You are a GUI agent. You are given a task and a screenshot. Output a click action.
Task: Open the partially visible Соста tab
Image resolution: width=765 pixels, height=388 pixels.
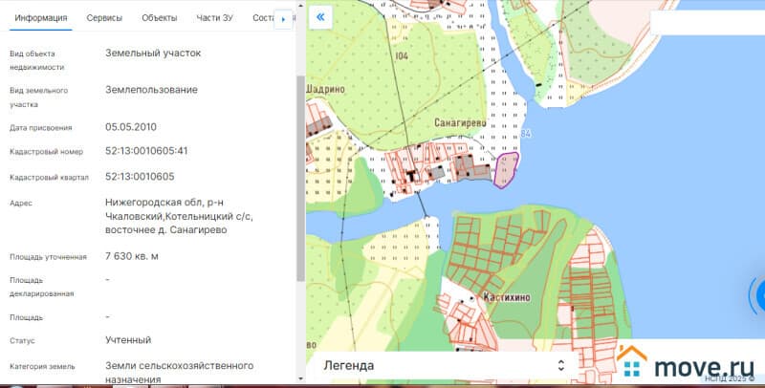(264, 18)
